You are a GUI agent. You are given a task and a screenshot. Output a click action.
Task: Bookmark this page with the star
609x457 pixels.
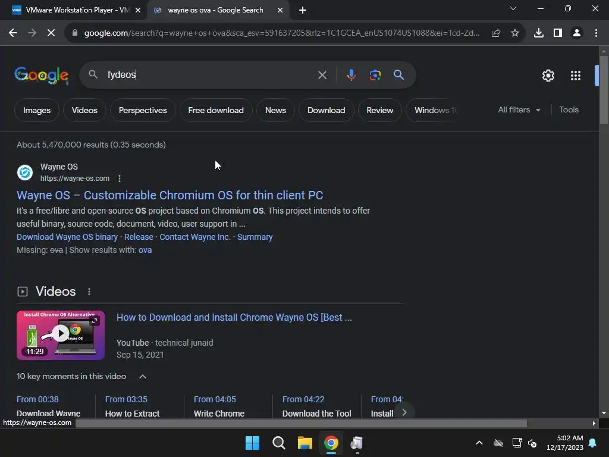click(x=515, y=33)
